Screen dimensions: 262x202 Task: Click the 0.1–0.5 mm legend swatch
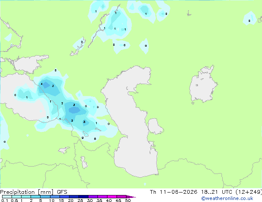pos(7,197)
